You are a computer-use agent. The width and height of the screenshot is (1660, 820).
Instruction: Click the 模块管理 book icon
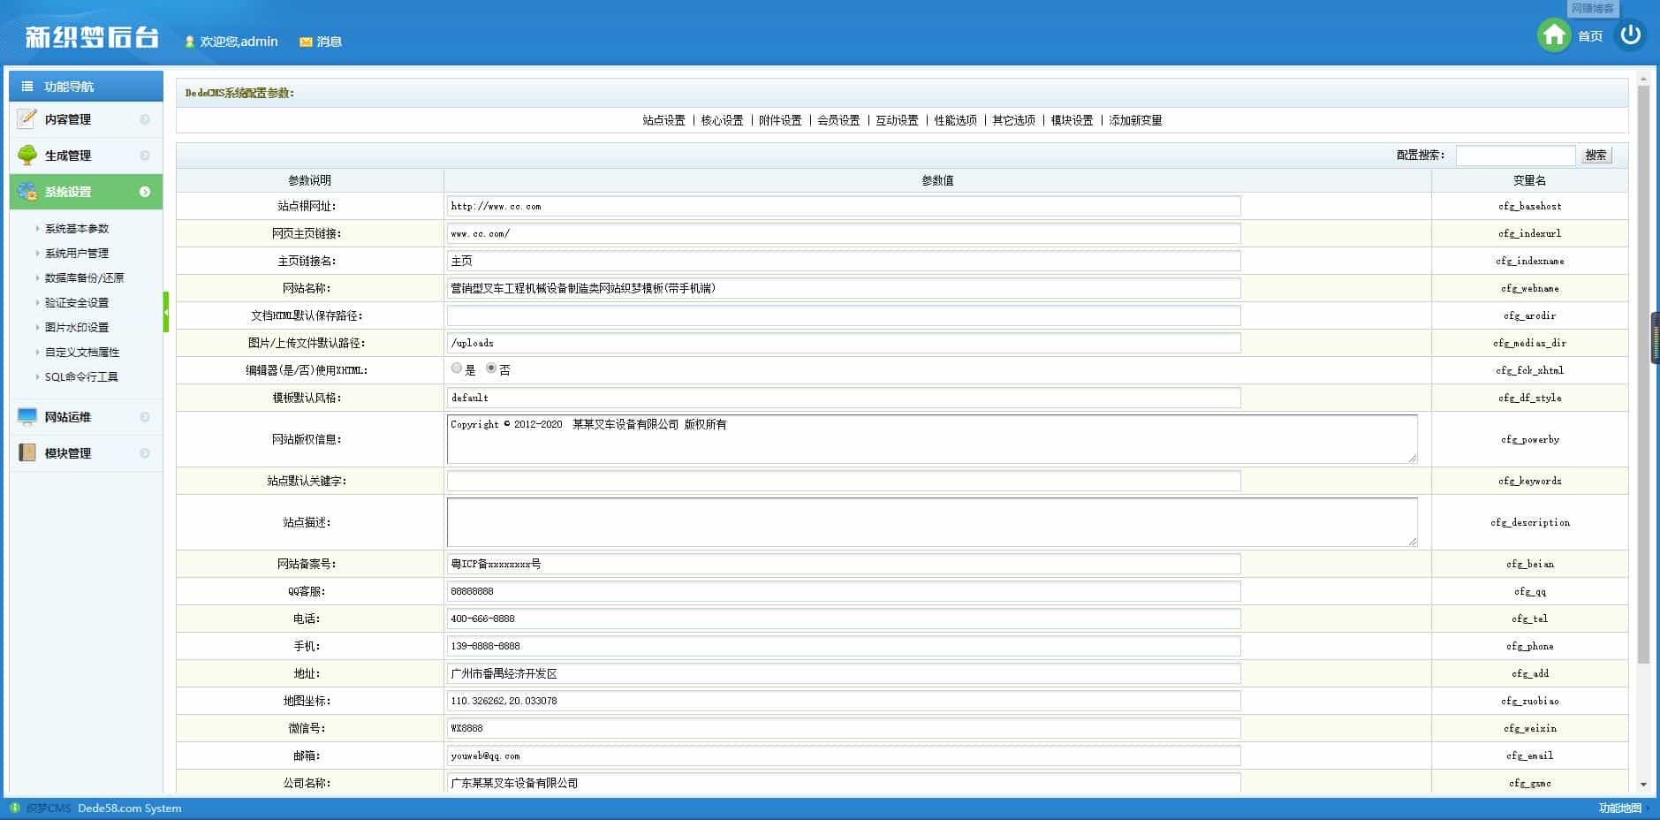point(27,452)
